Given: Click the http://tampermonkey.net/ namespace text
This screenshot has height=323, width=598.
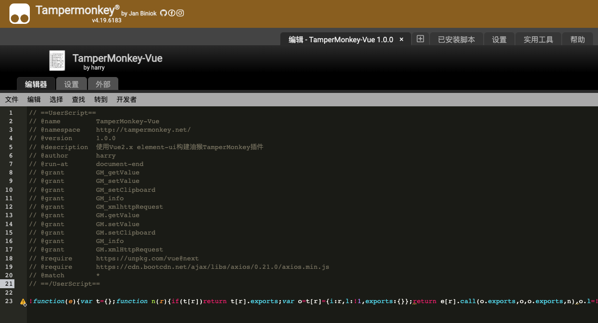Looking at the screenshot, I should tap(143, 130).
